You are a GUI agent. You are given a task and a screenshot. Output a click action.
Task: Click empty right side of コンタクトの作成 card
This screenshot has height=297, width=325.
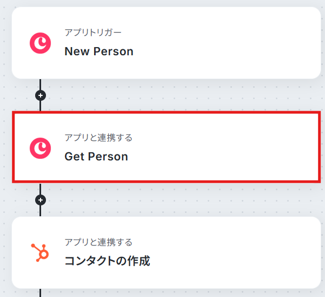(x=260, y=253)
